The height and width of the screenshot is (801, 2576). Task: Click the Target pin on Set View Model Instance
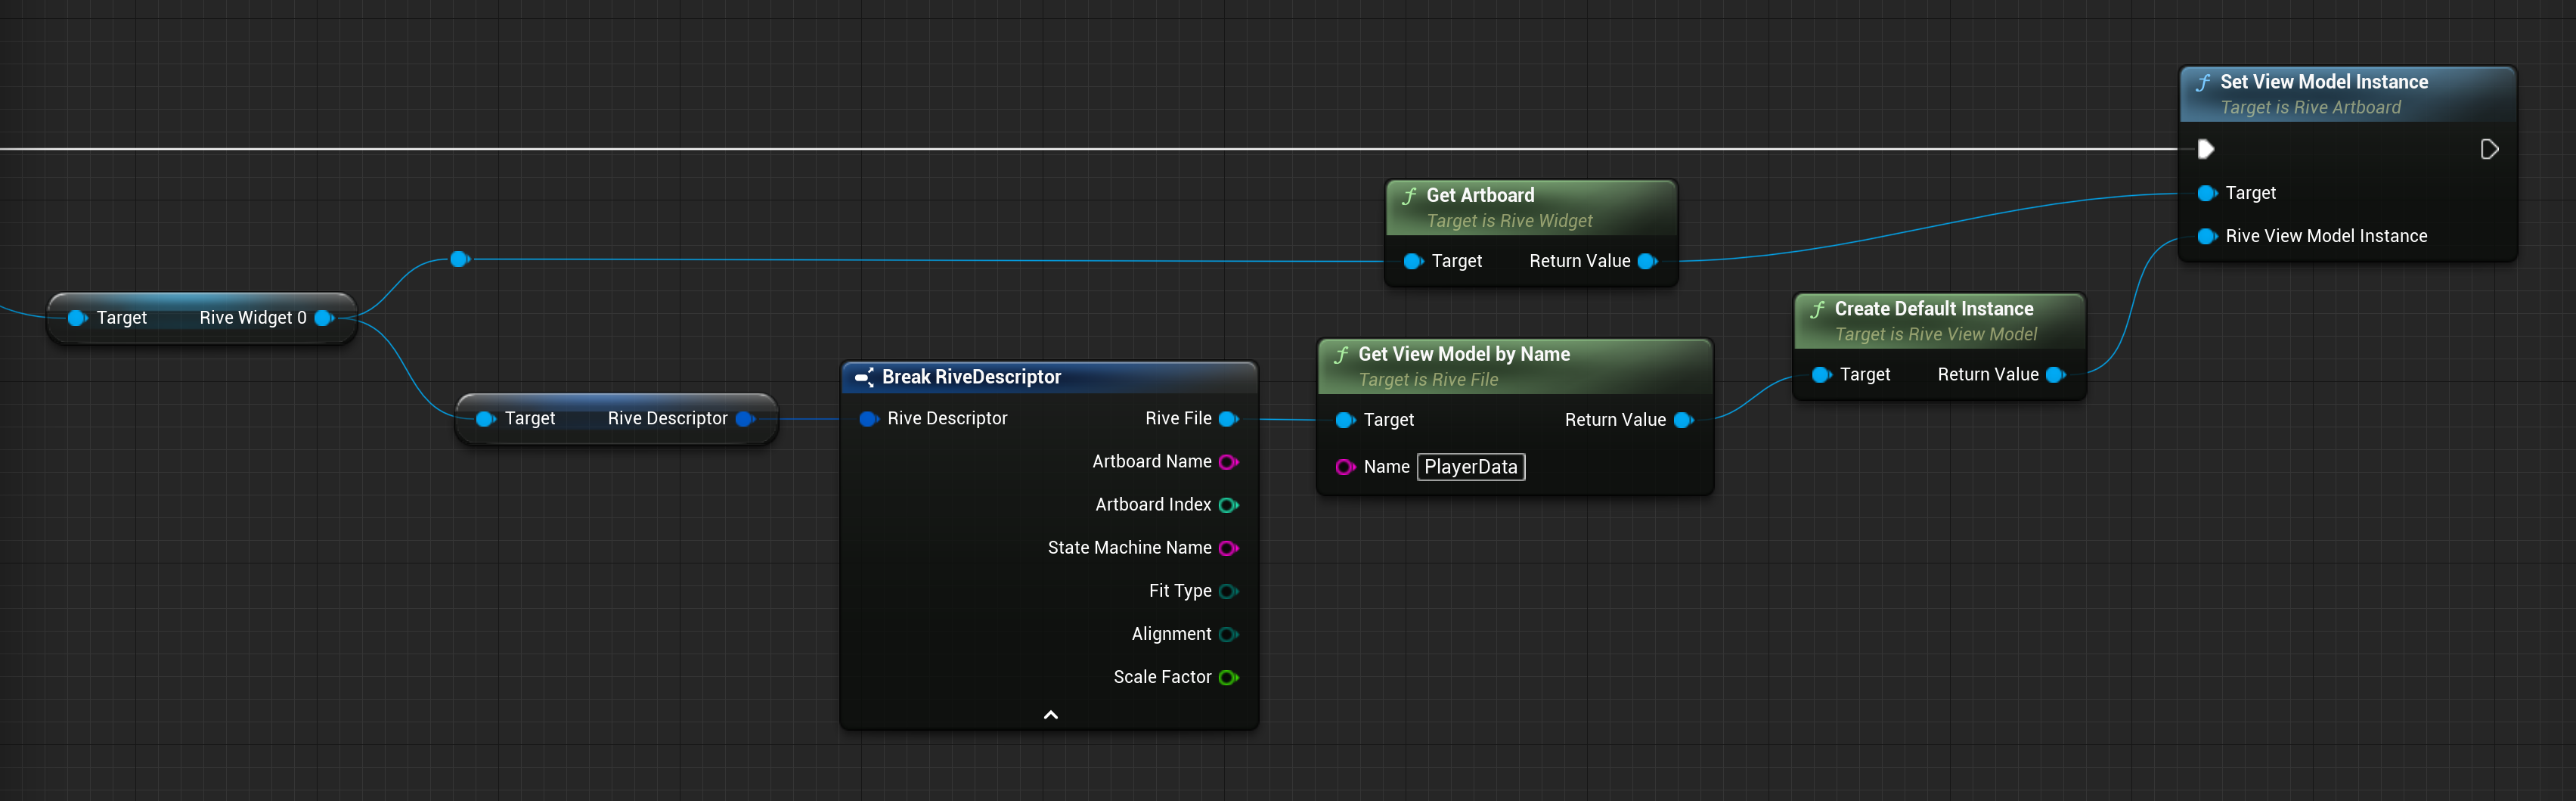click(2207, 193)
